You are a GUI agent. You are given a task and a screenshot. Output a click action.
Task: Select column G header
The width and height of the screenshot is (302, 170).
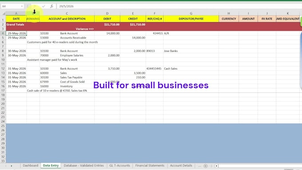[191, 13]
